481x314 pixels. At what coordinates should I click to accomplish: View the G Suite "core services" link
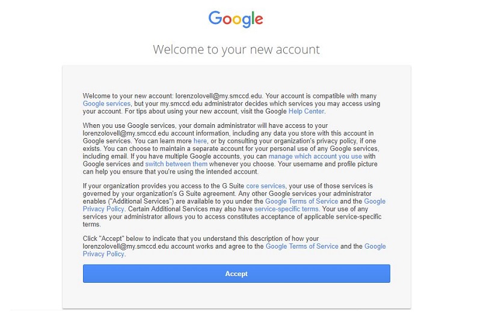[x=265, y=186]
